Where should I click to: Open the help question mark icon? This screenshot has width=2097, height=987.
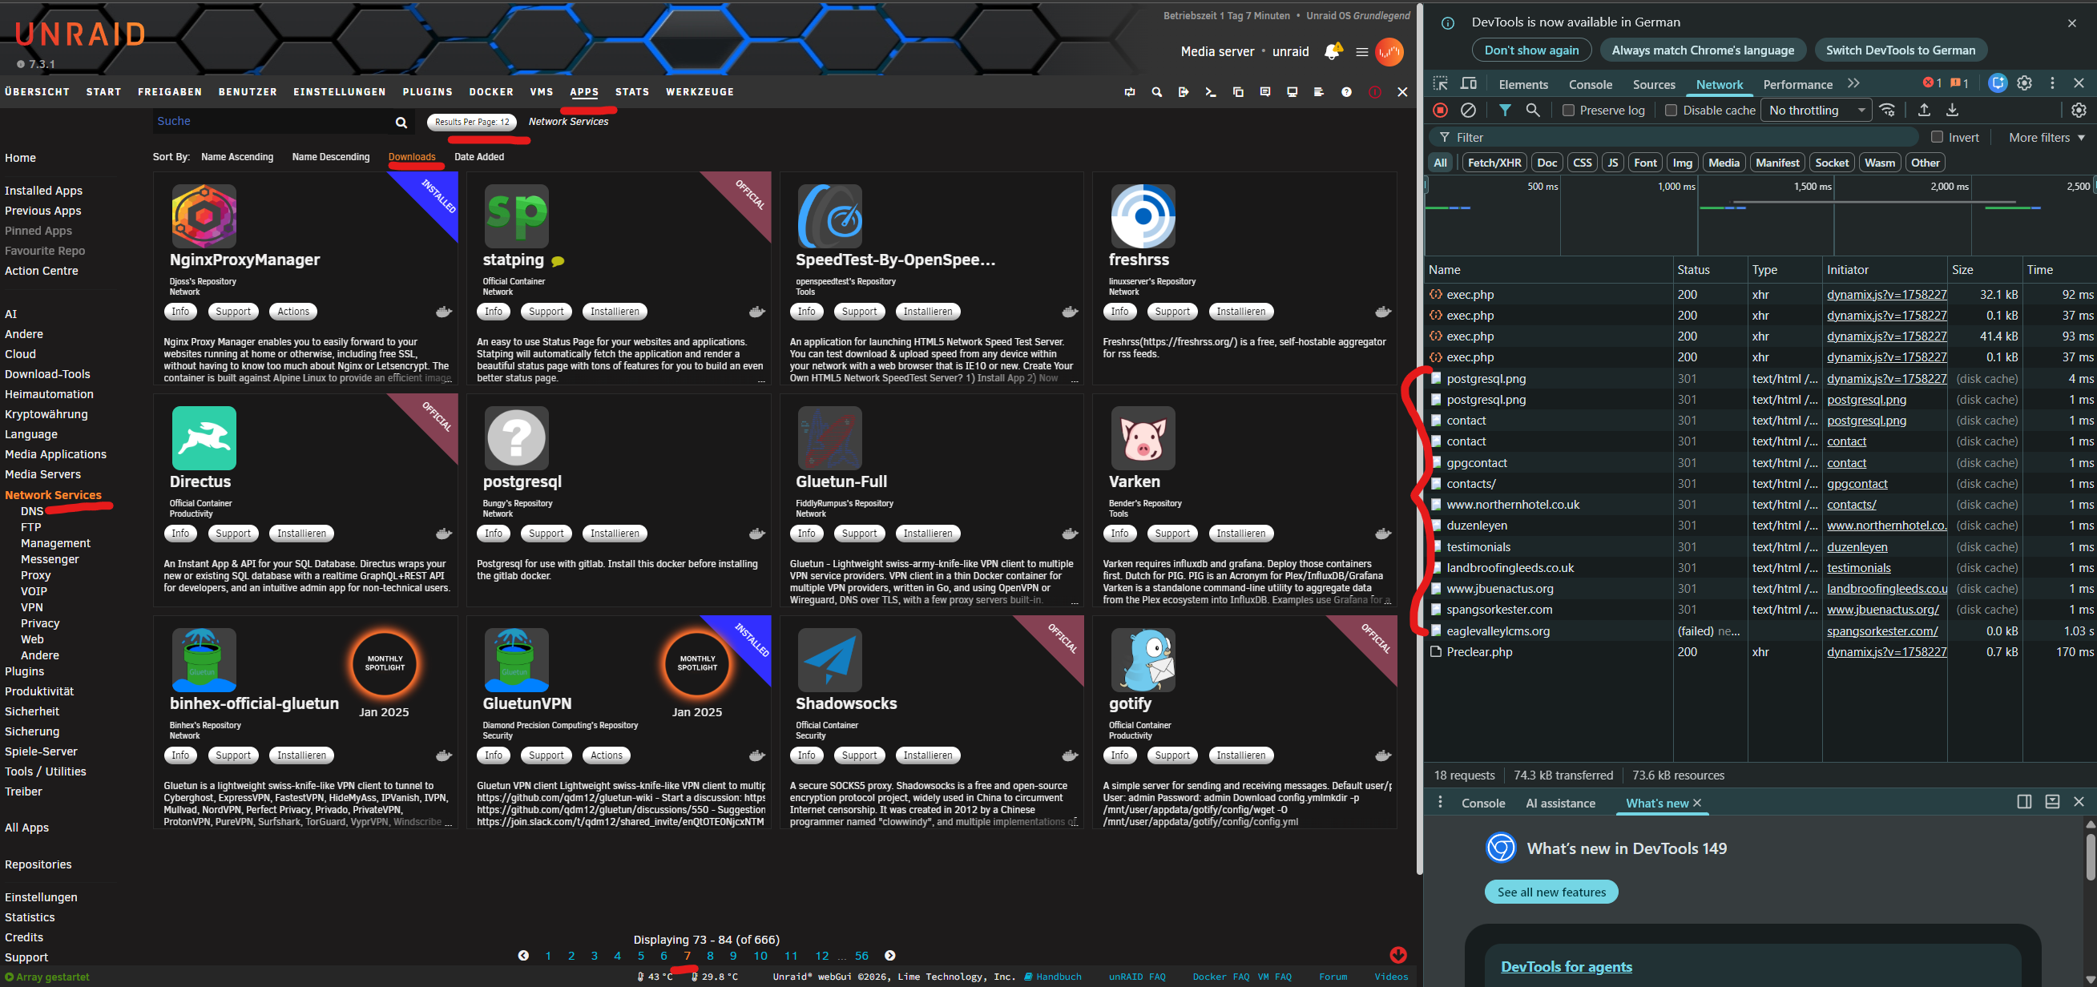[x=1346, y=92]
